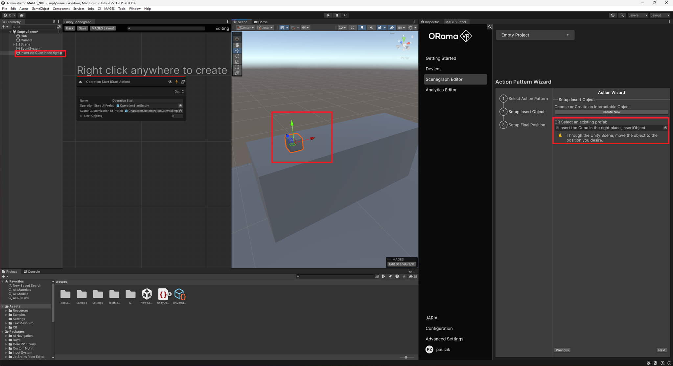This screenshot has width=673, height=366.
Task: Switch to the Game tab
Action: pos(260,22)
